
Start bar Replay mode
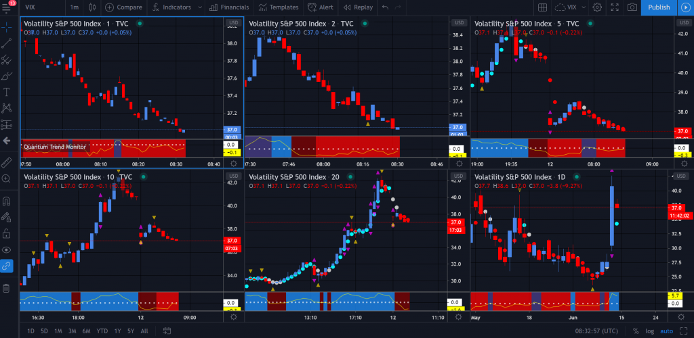pos(358,7)
